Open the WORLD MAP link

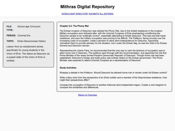(x=68, y=14)
